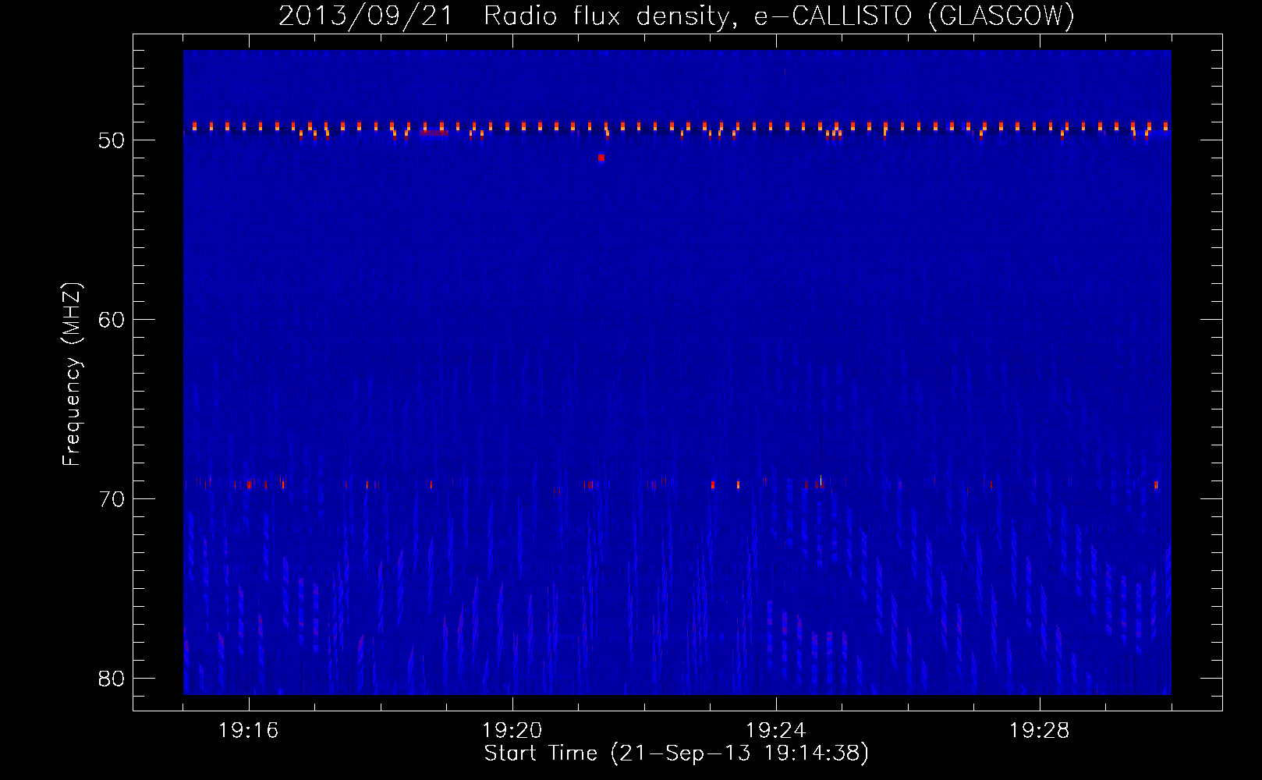Screen dimensions: 1262x780
Task: Click the isolated red square below 50 MHz
Action: pos(601,158)
